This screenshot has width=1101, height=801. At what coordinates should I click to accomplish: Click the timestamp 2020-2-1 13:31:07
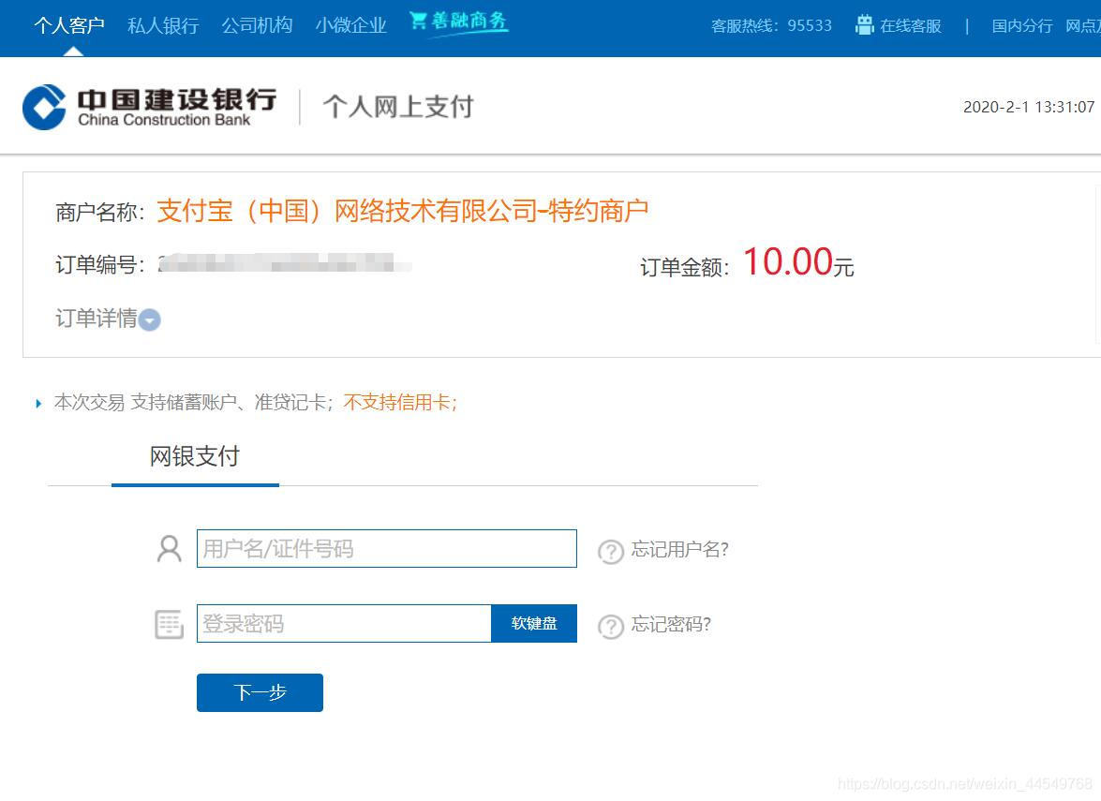pos(1029,107)
